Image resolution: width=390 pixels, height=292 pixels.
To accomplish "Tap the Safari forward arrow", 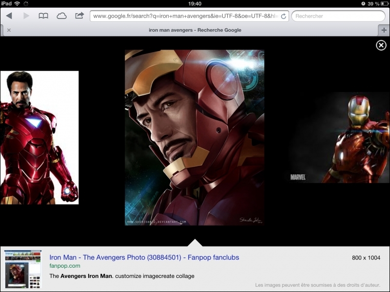I will 26,16.
